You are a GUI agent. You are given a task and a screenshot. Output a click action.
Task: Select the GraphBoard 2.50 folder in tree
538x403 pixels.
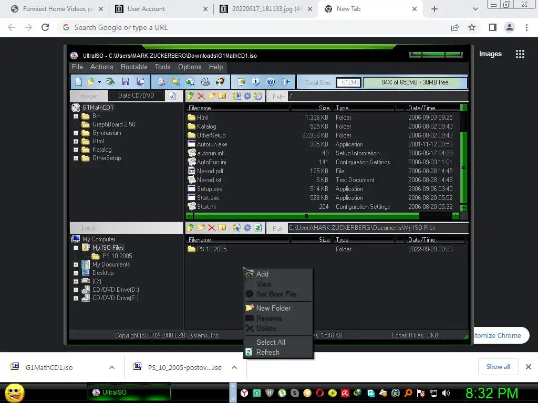coord(113,124)
